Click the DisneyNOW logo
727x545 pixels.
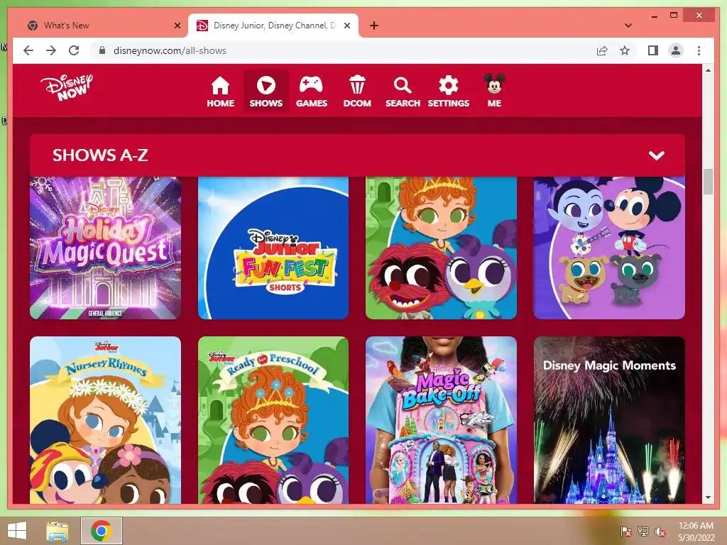66,87
